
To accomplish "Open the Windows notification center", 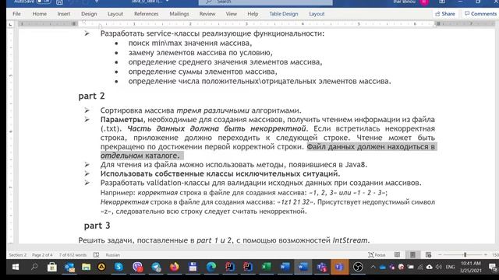I will point(494,267).
